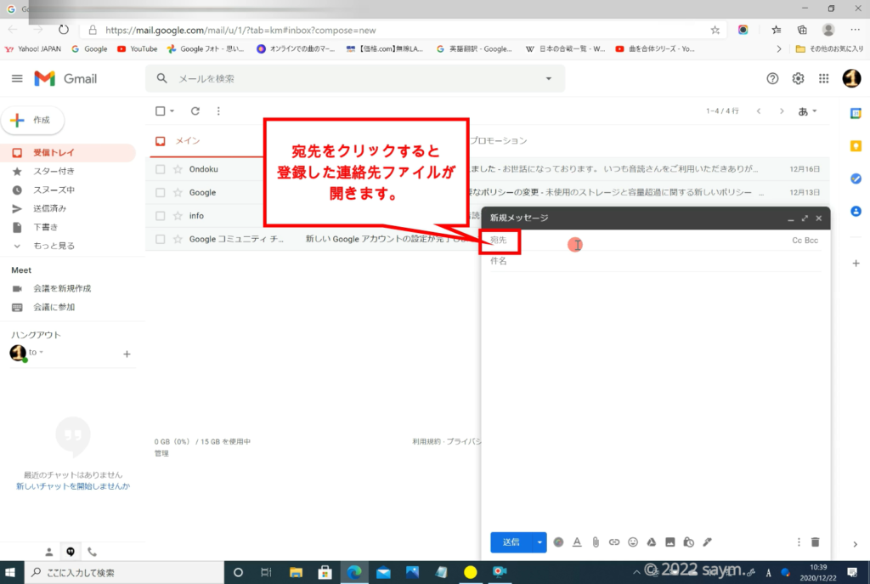Screen dimensions: 870x584
Task: Open text formatting options in compose window
Action: pyautogui.click(x=577, y=541)
